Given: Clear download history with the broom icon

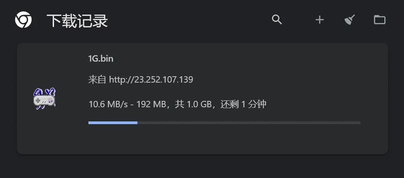Looking at the screenshot, I should click(349, 20).
